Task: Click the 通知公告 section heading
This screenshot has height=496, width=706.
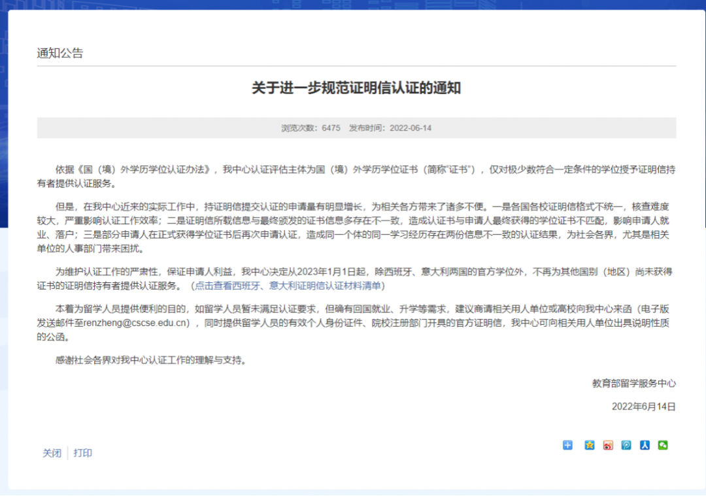Action: pos(60,54)
